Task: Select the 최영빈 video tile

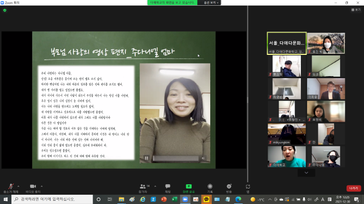Action: click(x=287, y=89)
